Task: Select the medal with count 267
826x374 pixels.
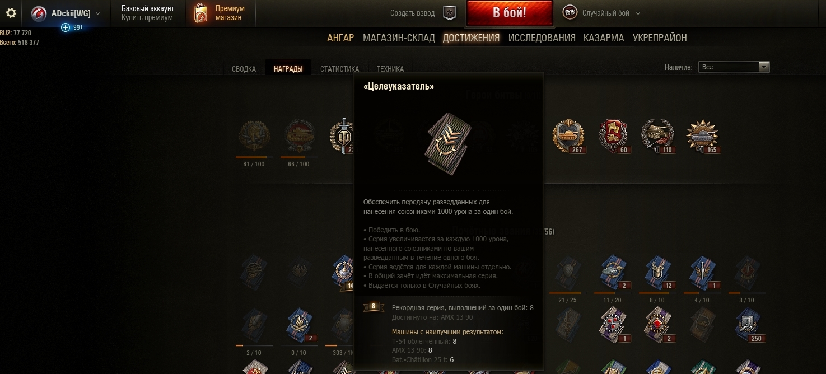Action: pos(568,136)
